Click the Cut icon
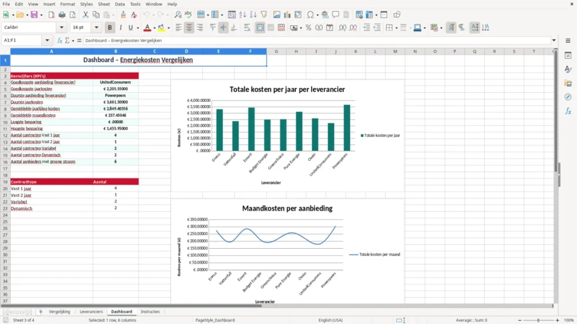Screen dimensions: 577x324 (86, 15)
